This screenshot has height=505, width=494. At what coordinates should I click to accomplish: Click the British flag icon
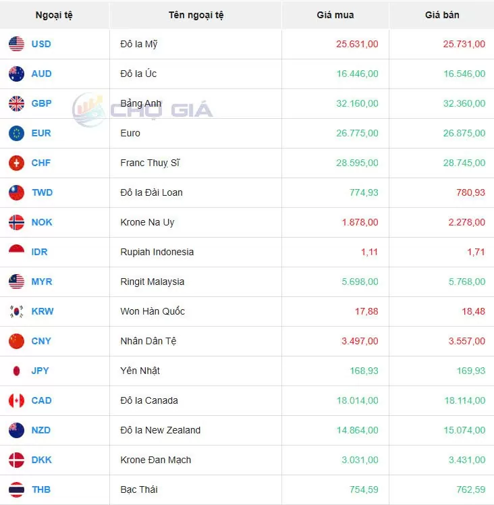(17, 104)
